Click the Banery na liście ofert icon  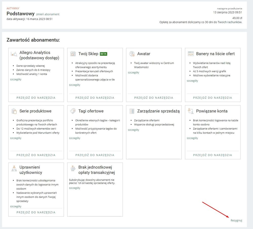[191, 54]
